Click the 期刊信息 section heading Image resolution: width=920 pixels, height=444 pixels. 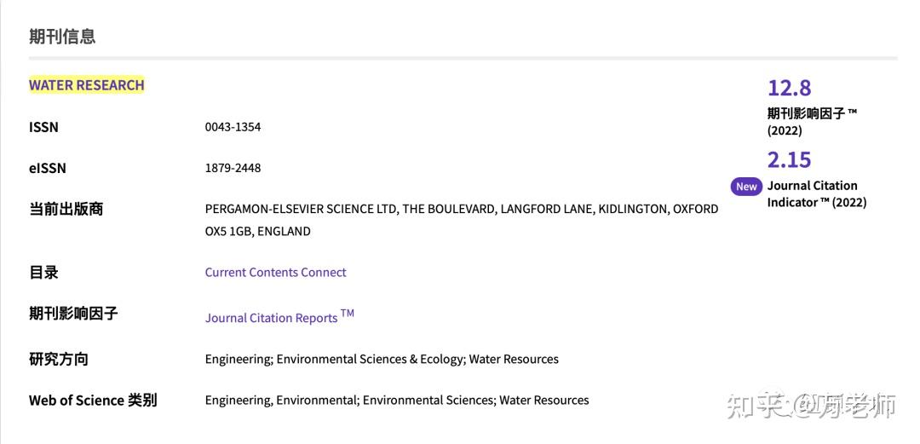click(62, 37)
